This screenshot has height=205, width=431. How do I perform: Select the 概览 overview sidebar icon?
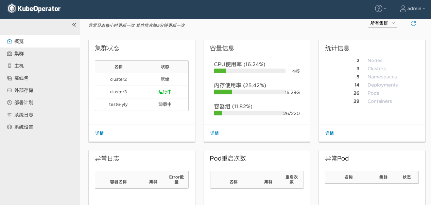tap(10, 41)
